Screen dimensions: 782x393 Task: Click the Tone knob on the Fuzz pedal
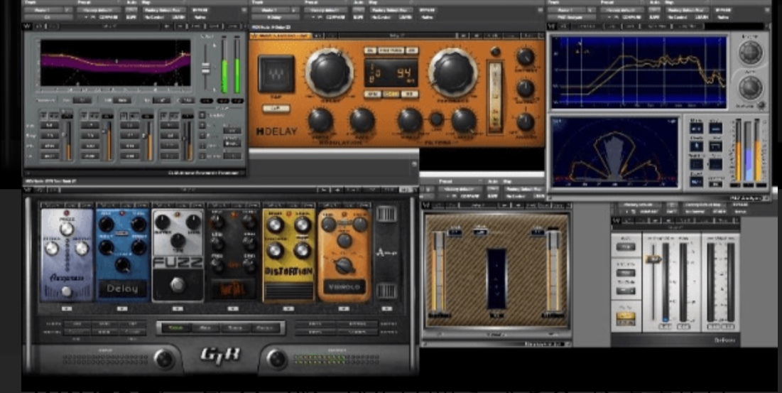click(x=178, y=242)
